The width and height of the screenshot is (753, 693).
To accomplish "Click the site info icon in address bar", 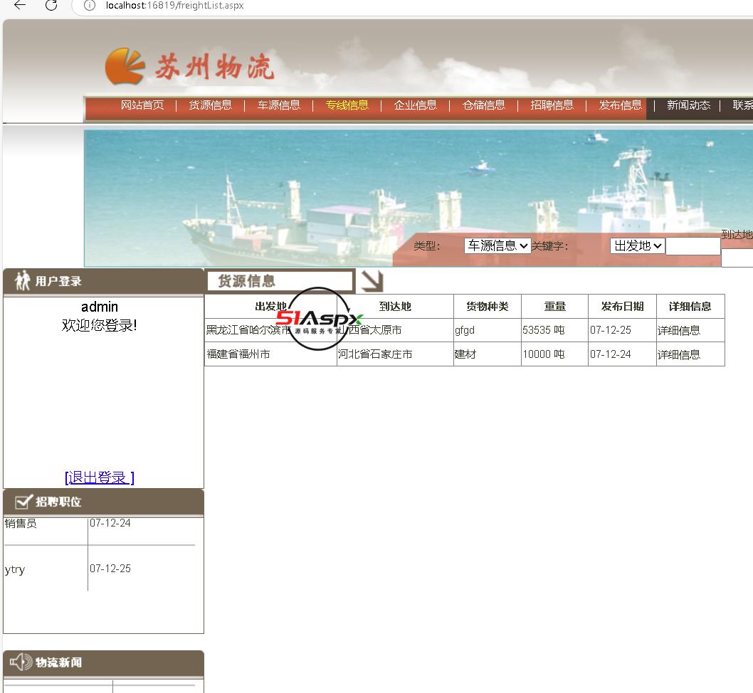I will (x=89, y=6).
